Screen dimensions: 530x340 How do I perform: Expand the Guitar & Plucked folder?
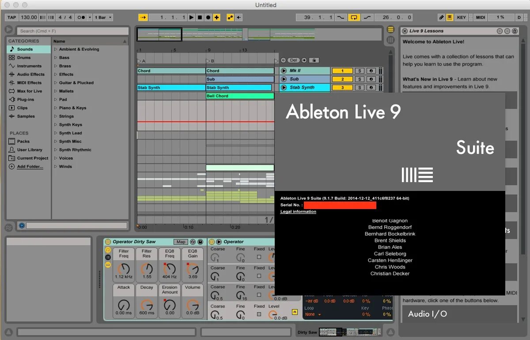[x=56, y=83]
